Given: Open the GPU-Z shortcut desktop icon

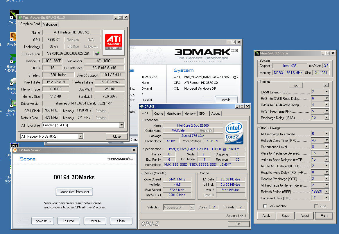Looking at the screenshot, I should (13, 103).
